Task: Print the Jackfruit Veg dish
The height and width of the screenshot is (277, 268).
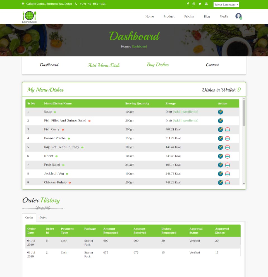Action: coord(227,174)
